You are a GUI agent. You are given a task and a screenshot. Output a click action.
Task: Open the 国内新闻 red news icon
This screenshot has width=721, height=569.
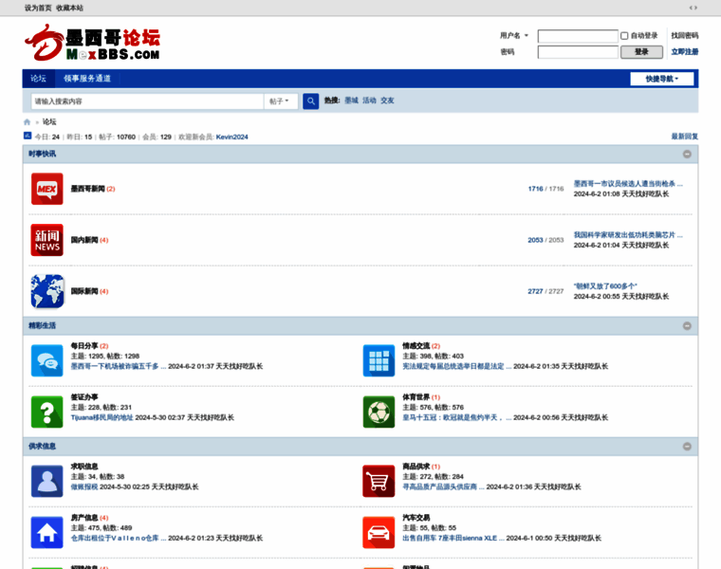(46, 240)
